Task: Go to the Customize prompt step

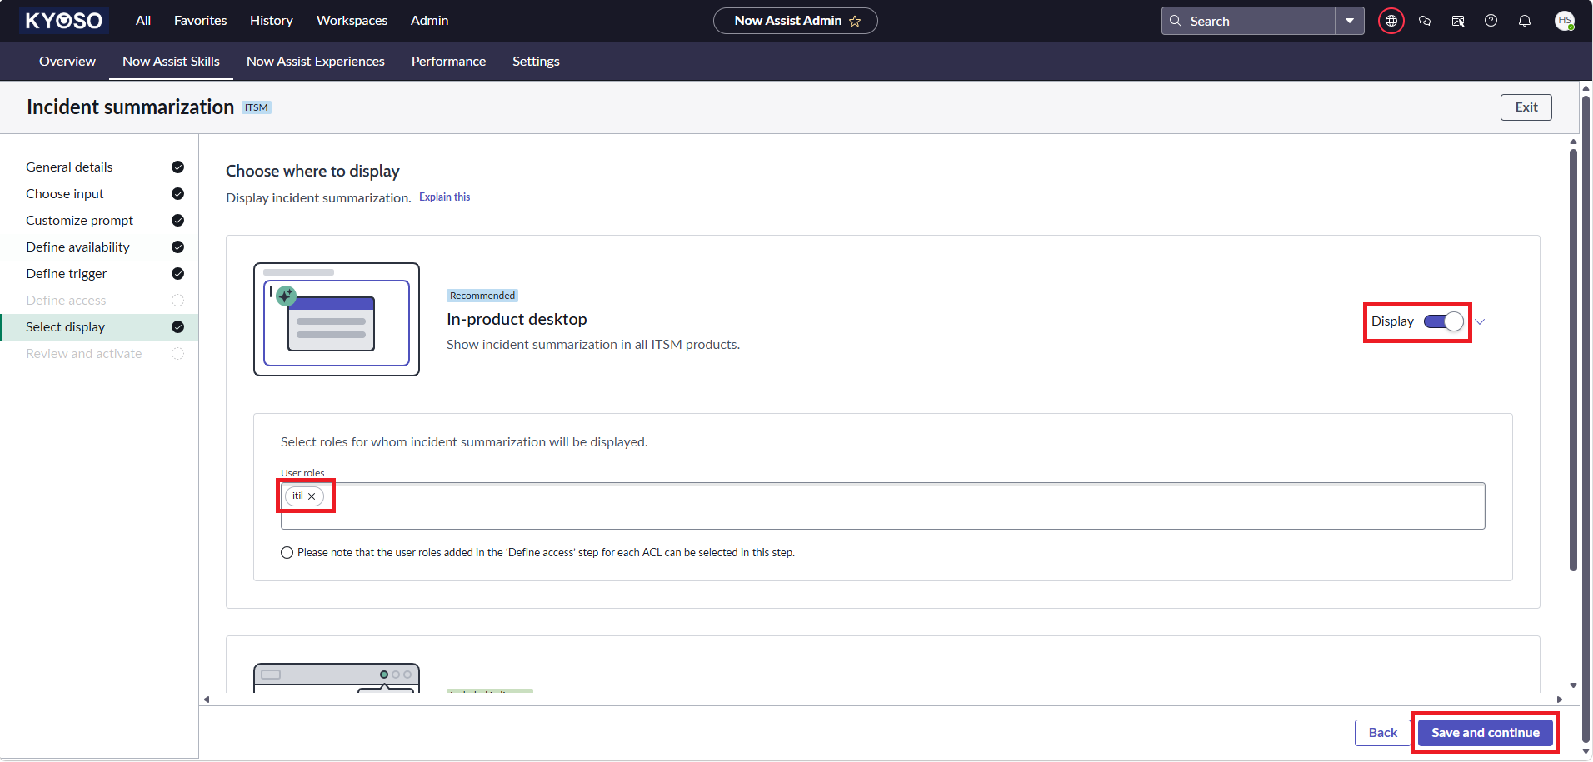Action: pos(80,221)
